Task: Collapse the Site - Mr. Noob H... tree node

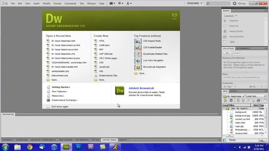Action: [x=224, y=109]
